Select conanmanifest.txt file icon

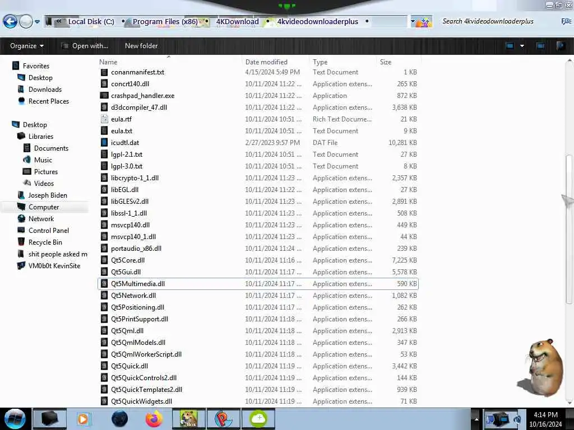point(104,72)
